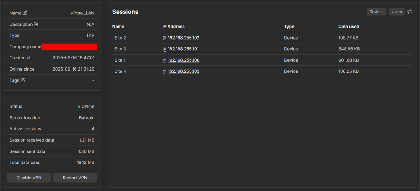Copy the Site 1 IP address icon
The width and height of the screenshot is (420, 191).
coord(164,61)
